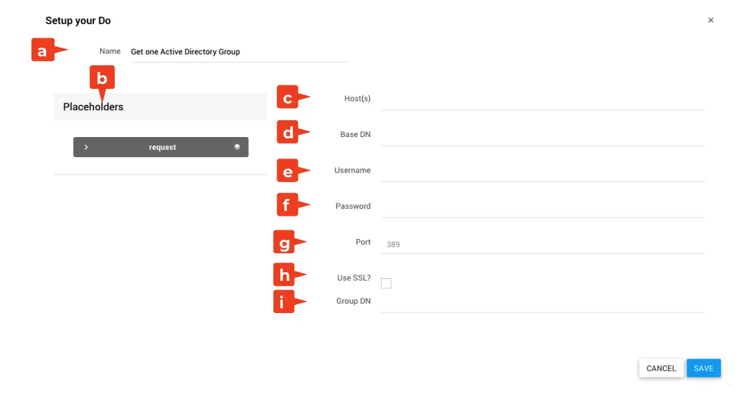Click the red marker labeled a
This screenshot has width=741, height=395.
(43, 50)
